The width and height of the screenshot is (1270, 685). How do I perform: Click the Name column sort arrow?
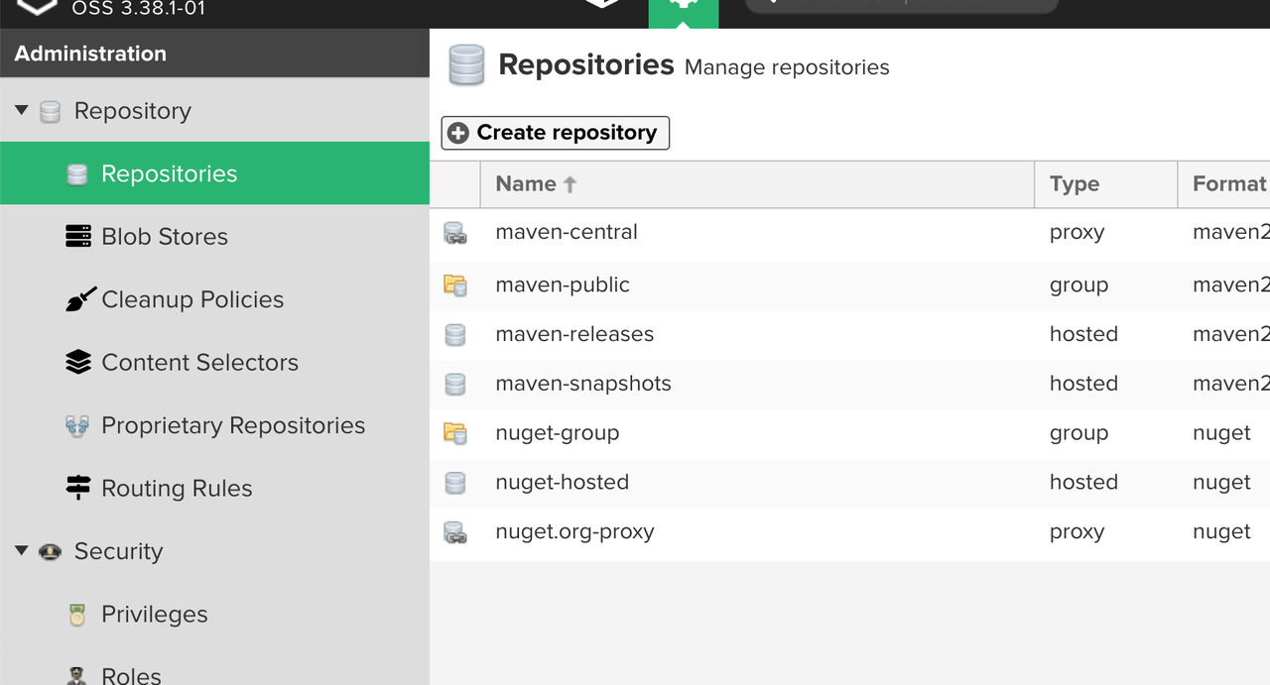[570, 184]
